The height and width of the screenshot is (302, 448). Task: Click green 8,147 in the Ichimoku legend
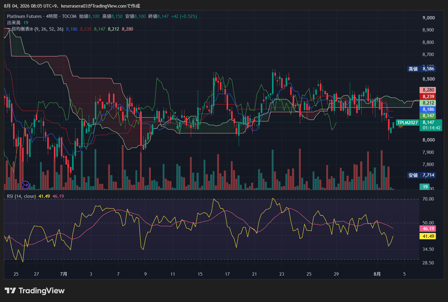point(100,29)
